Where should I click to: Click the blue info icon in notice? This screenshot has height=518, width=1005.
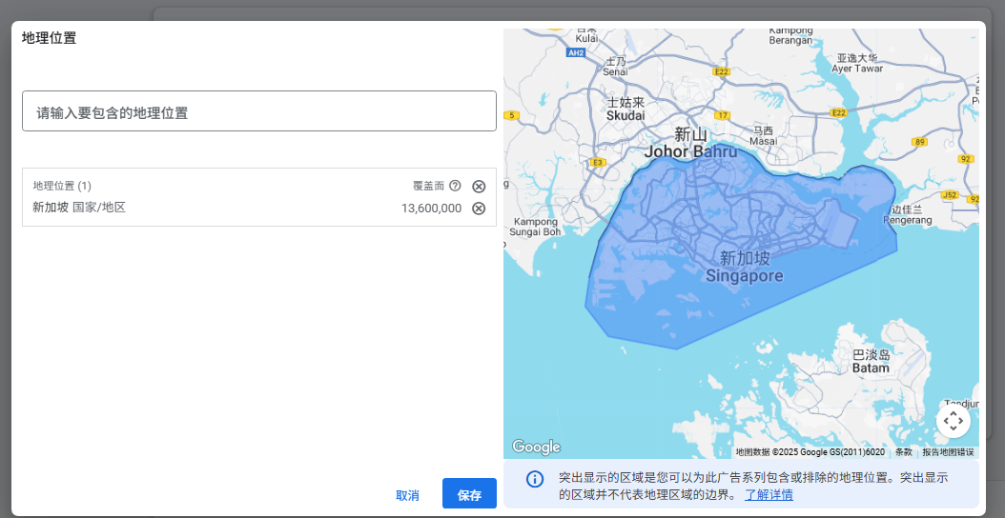(x=535, y=479)
